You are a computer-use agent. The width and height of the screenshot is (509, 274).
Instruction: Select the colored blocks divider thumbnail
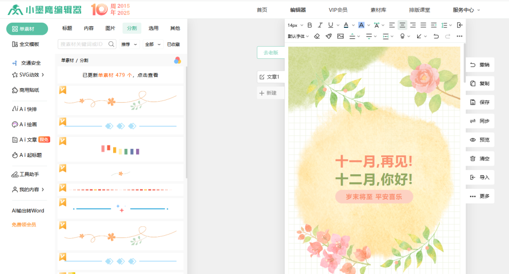click(x=121, y=149)
